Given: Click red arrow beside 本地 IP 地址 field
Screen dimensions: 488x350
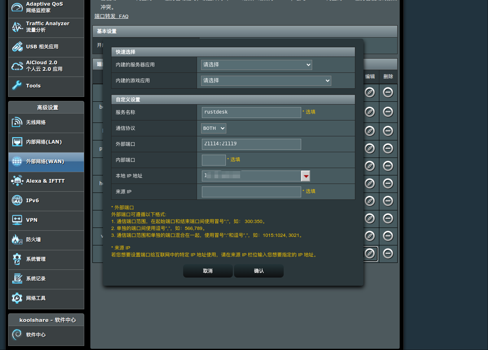Looking at the screenshot, I should tap(306, 176).
